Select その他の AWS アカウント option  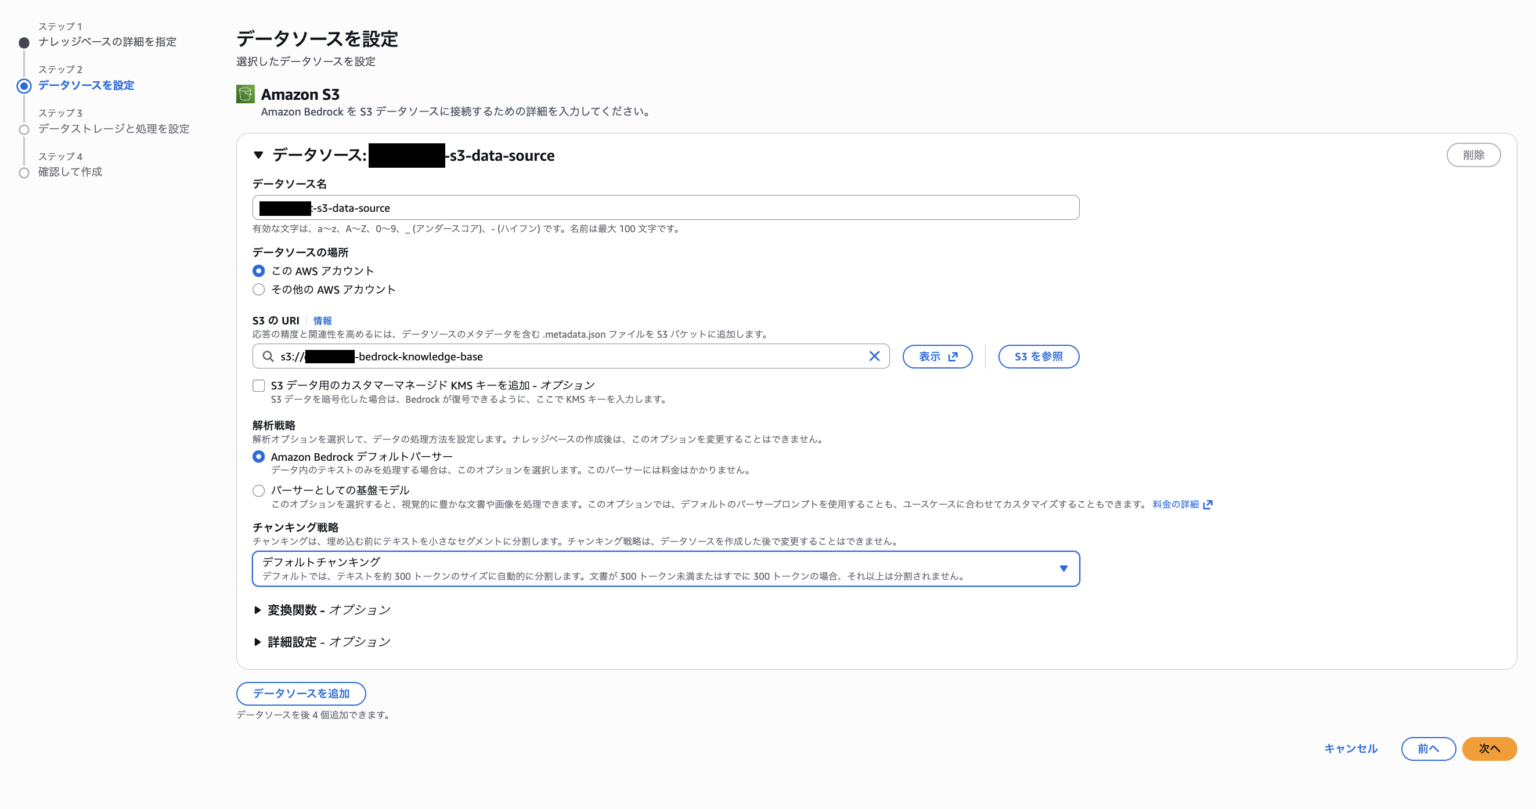point(258,290)
